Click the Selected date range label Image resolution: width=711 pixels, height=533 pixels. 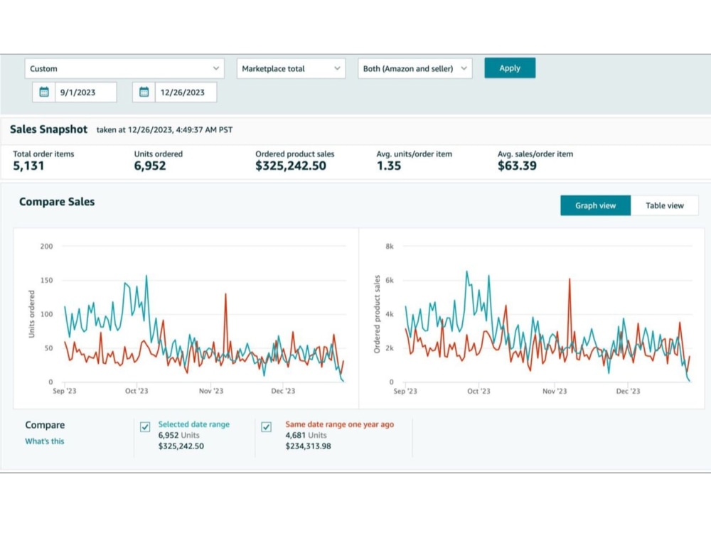coord(193,424)
